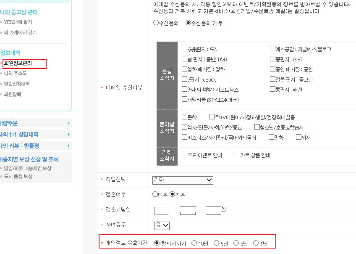
Task: Go to 나의 주소록 sidebar item
Action: click(15, 74)
